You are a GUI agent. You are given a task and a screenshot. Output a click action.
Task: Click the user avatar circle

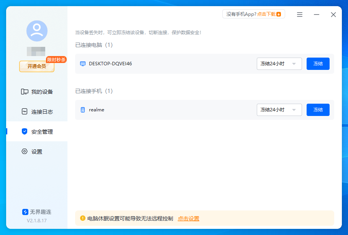[36, 31]
